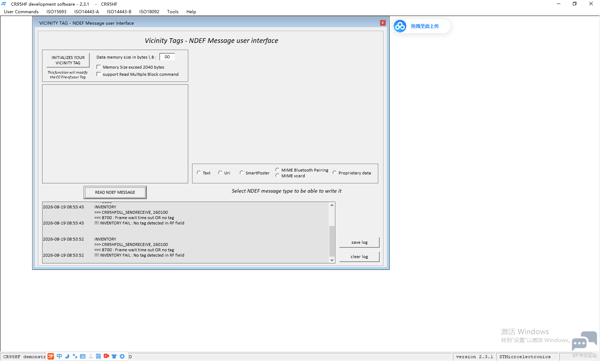Screen dimensions: 600x361
Task: Select MIME Bluetooth Pairing radio button
Action: [x=277, y=170]
